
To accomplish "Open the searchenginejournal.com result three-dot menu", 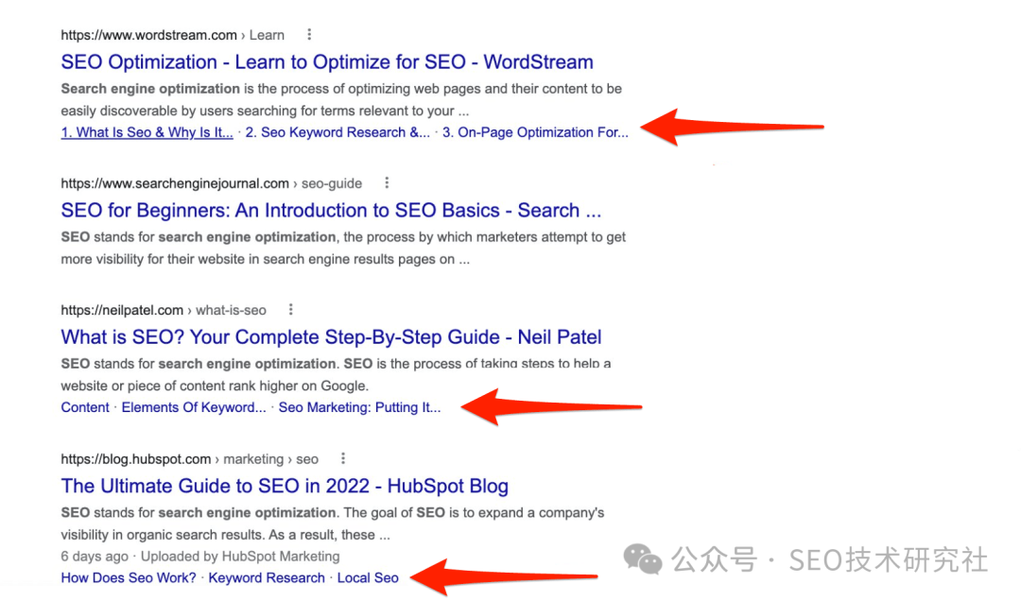I will pos(387,183).
